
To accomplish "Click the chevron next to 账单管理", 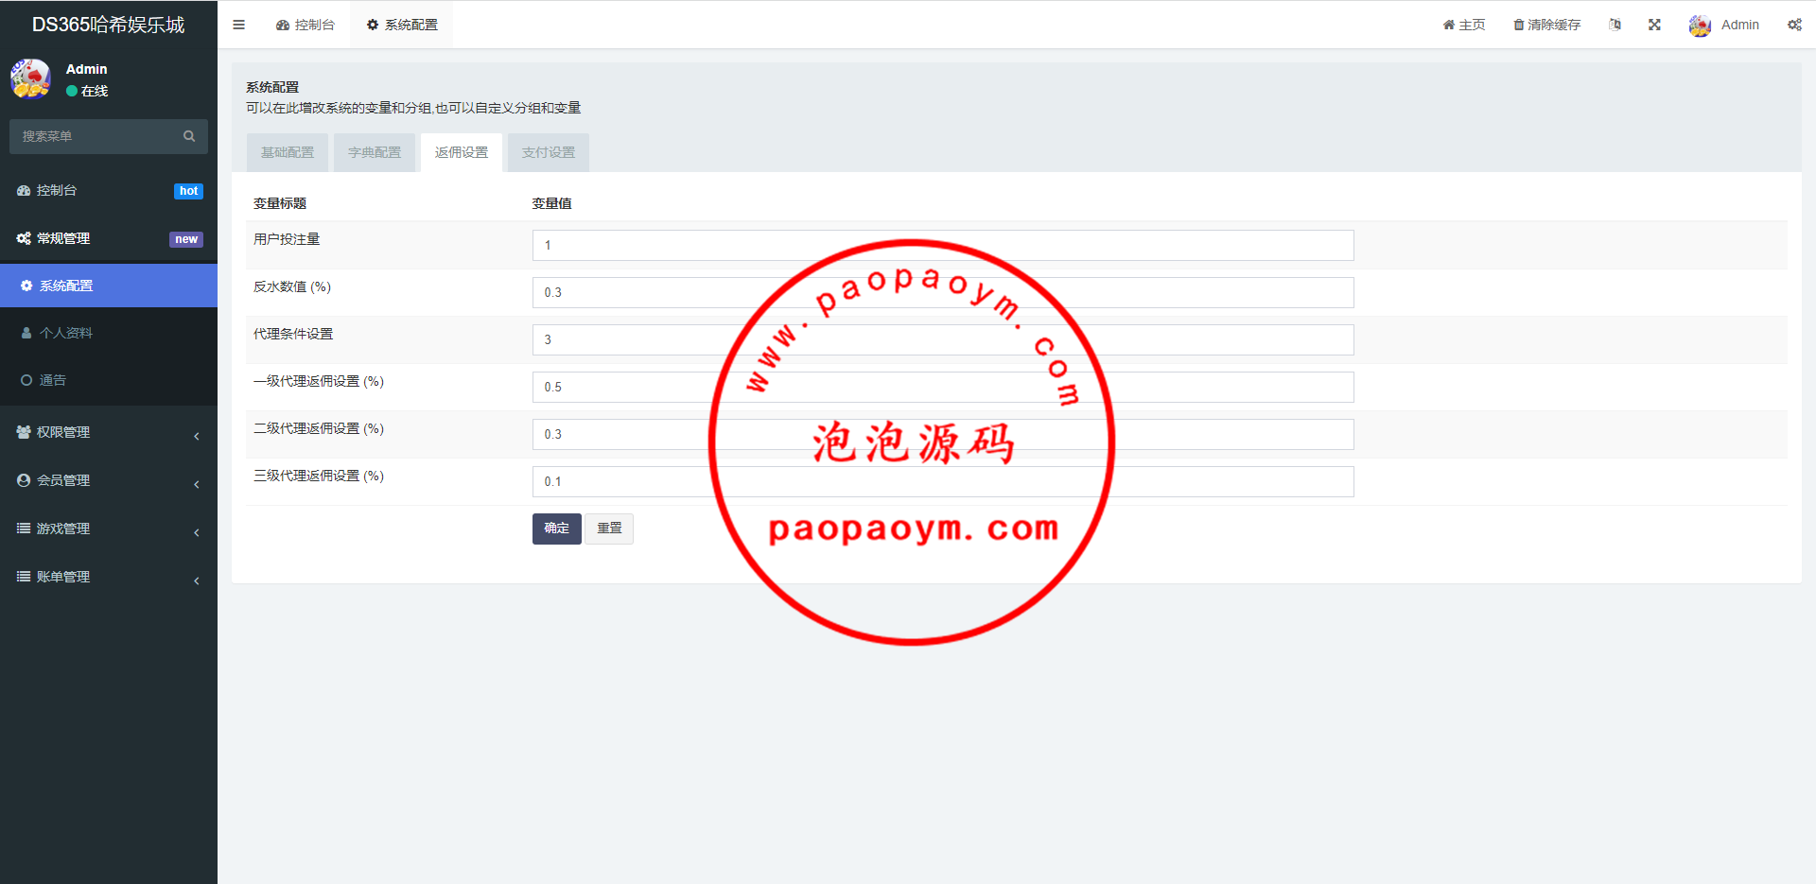I will point(196,581).
